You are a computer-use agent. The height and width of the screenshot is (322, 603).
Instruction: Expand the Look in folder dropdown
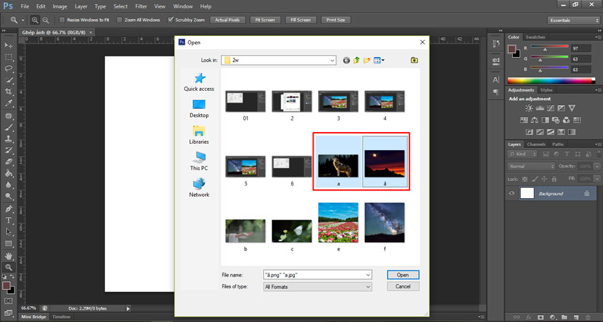pyautogui.click(x=332, y=61)
